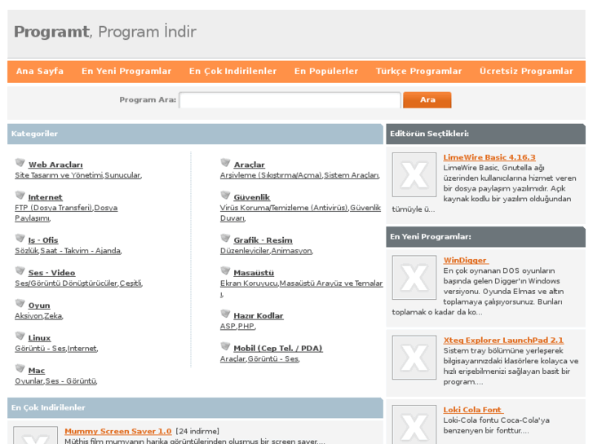The image size is (593, 444).
Task: Click the folder icon beside Mac
Action: [x=20, y=368]
